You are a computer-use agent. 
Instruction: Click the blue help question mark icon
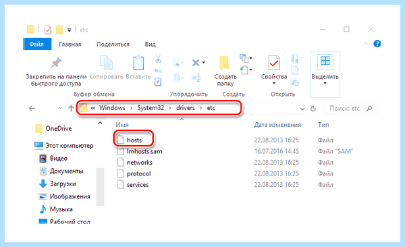pos(377,44)
